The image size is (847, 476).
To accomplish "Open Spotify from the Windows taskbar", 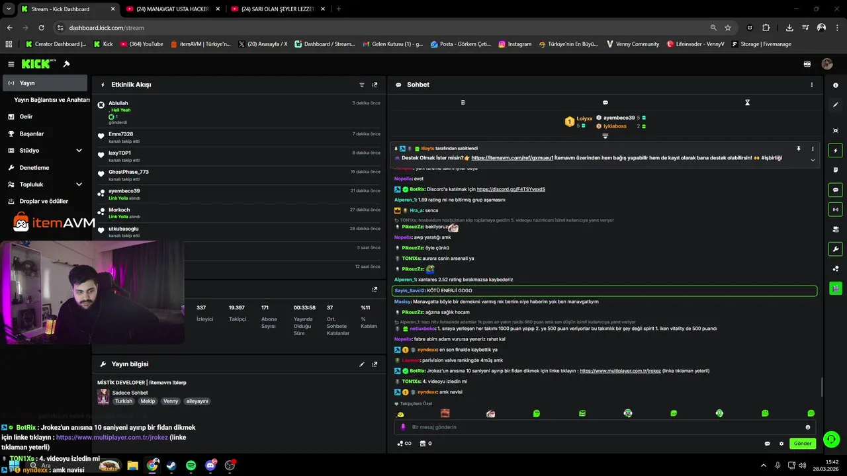I will [x=191, y=465].
